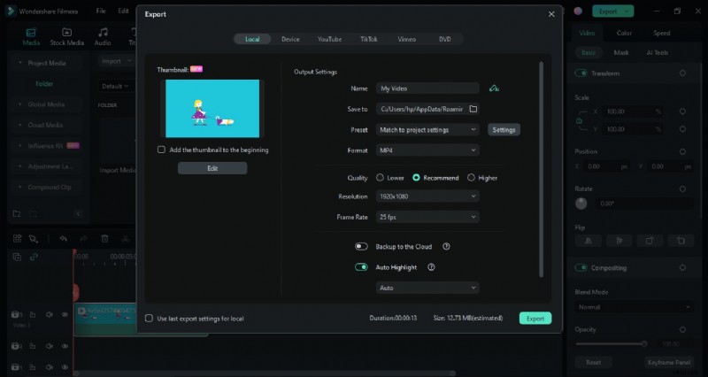Viewport: 708px width, 377px height.
Task: Switch to the Device export tab
Action: 290,40
